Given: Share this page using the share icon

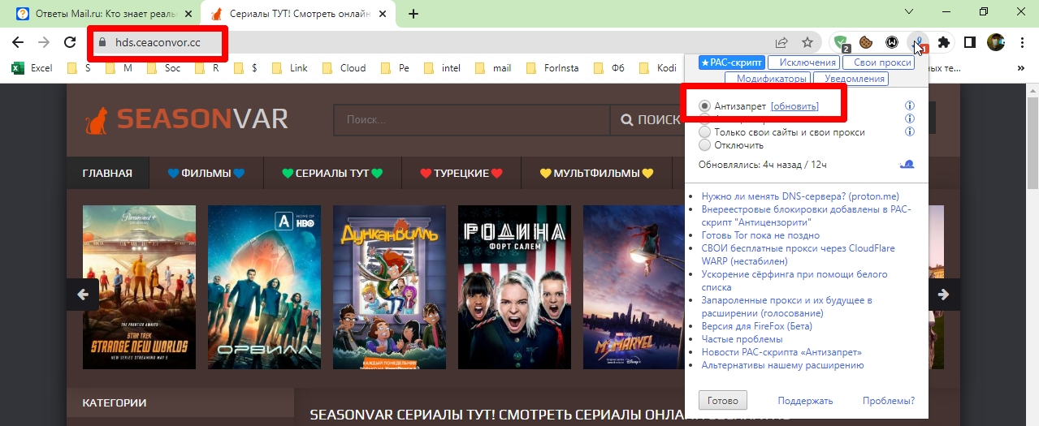Looking at the screenshot, I should [781, 42].
